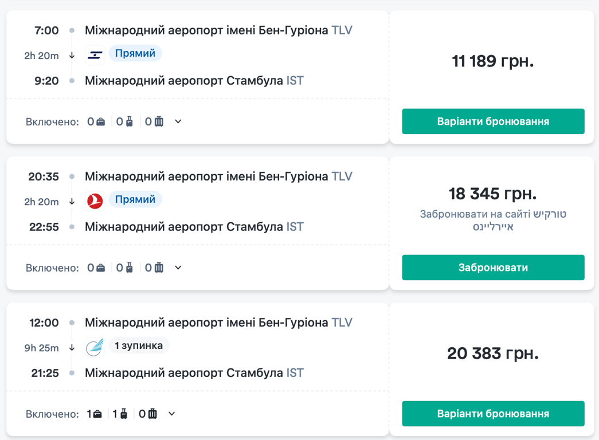Expand baggage details for 20:35 flight
Screen dimensions: 599x440
pos(178,268)
